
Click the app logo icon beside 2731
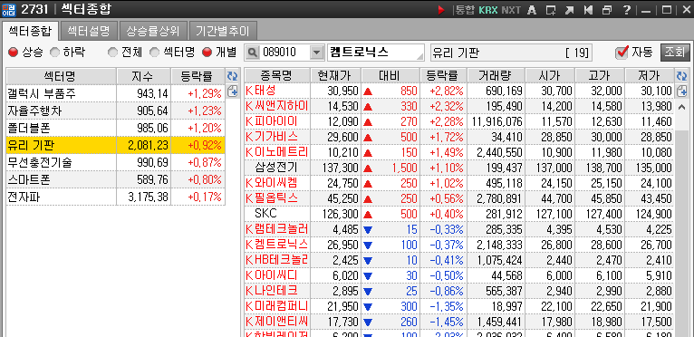(8, 9)
